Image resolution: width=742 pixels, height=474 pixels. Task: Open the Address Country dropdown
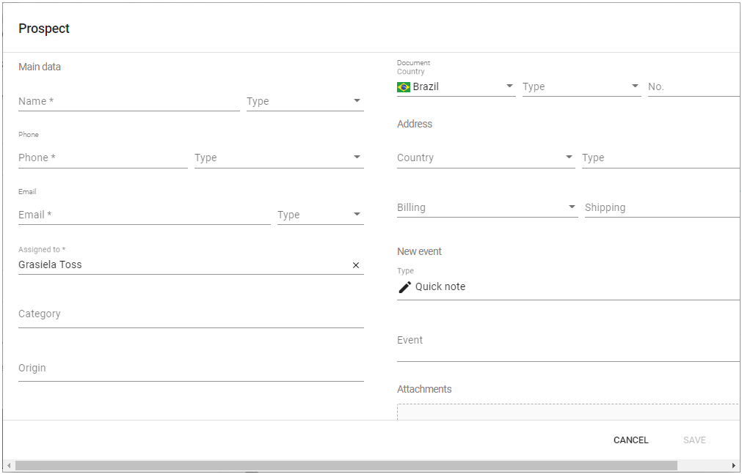tap(486, 158)
